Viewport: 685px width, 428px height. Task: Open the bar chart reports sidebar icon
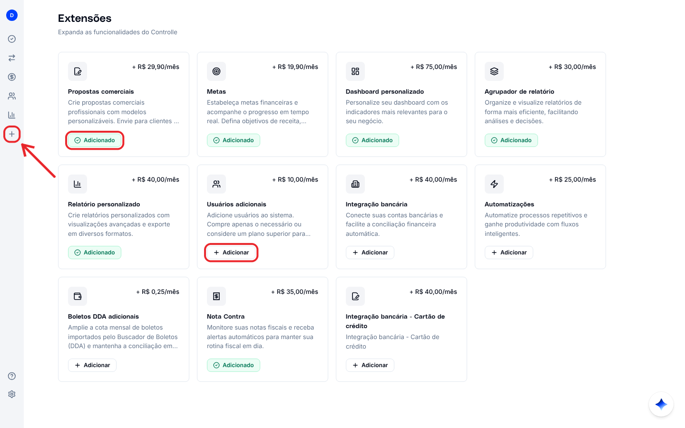(x=12, y=115)
